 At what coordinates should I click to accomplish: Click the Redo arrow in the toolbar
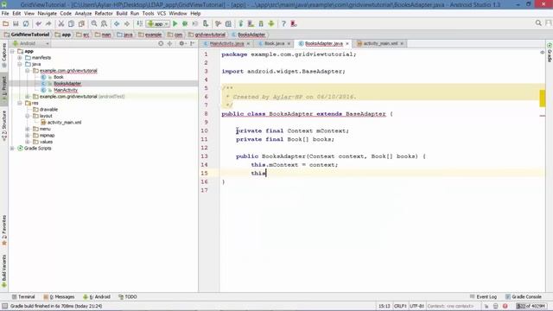pos(48,23)
